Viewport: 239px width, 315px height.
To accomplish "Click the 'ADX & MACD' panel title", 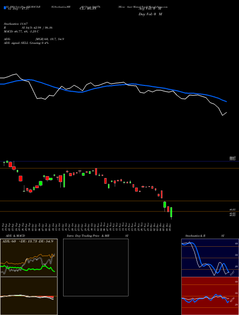I will point(15,236).
